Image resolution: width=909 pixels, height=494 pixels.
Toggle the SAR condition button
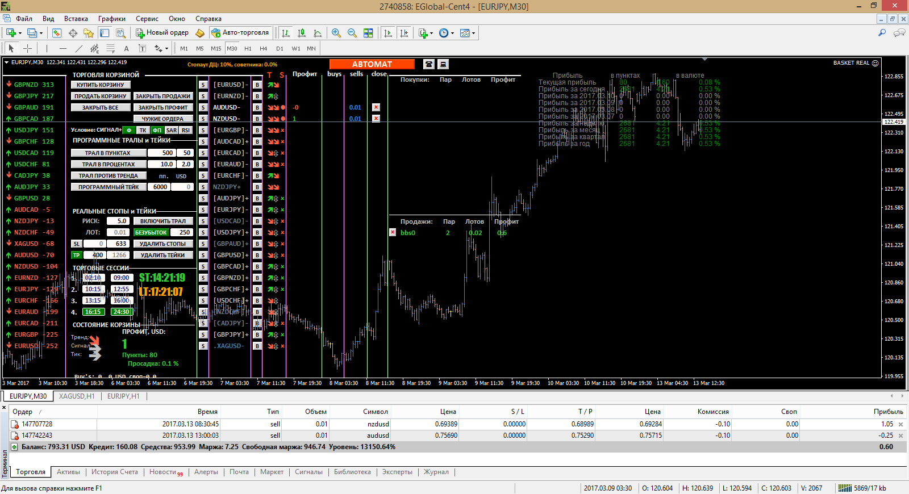[x=172, y=130]
